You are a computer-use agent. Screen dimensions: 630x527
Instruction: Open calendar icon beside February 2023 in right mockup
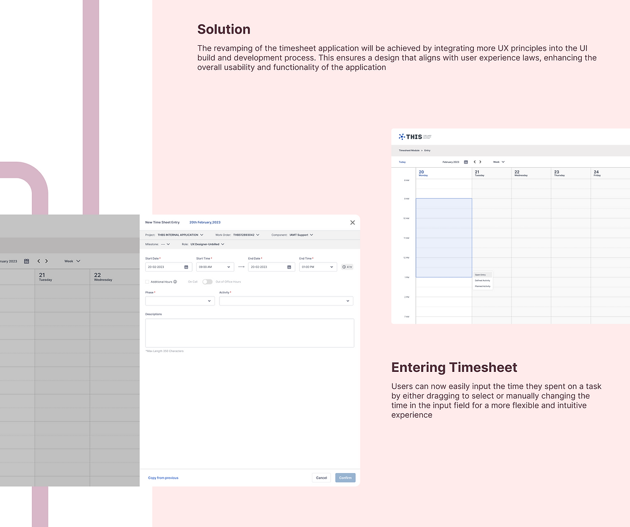466,162
